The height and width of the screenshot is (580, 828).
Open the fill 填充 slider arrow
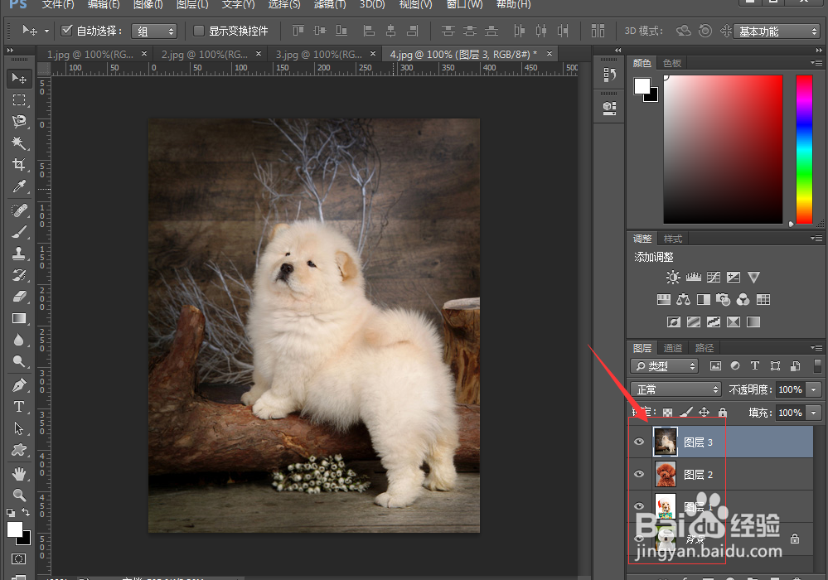click(814, 413)
